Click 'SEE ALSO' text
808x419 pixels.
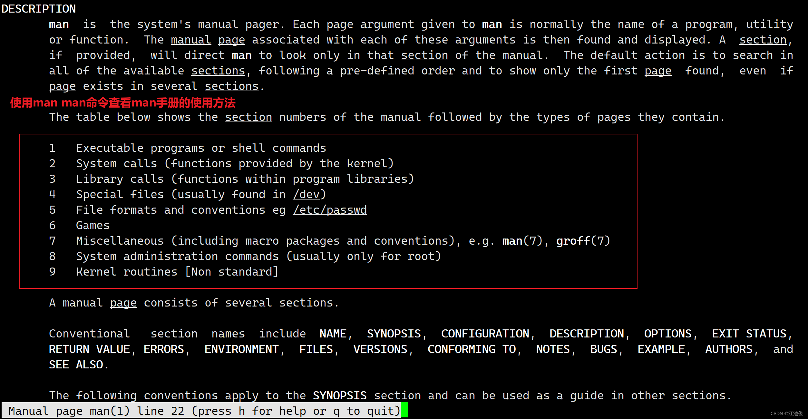coord(76,365)
